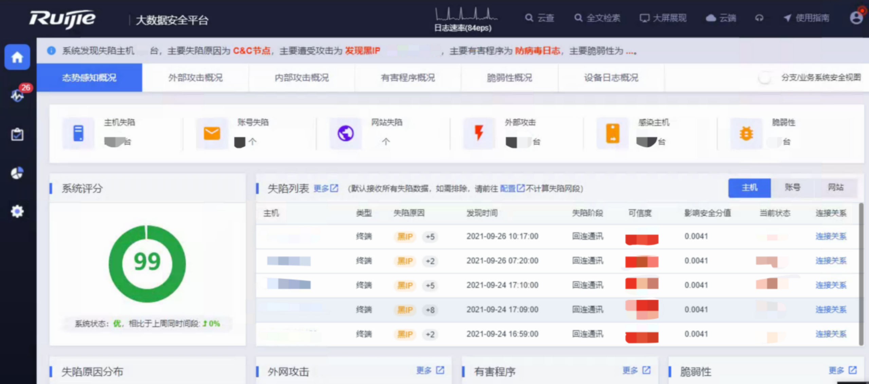869x384 pixels.
Task: Click the Ruijie logo
Action: coord(62,19)
